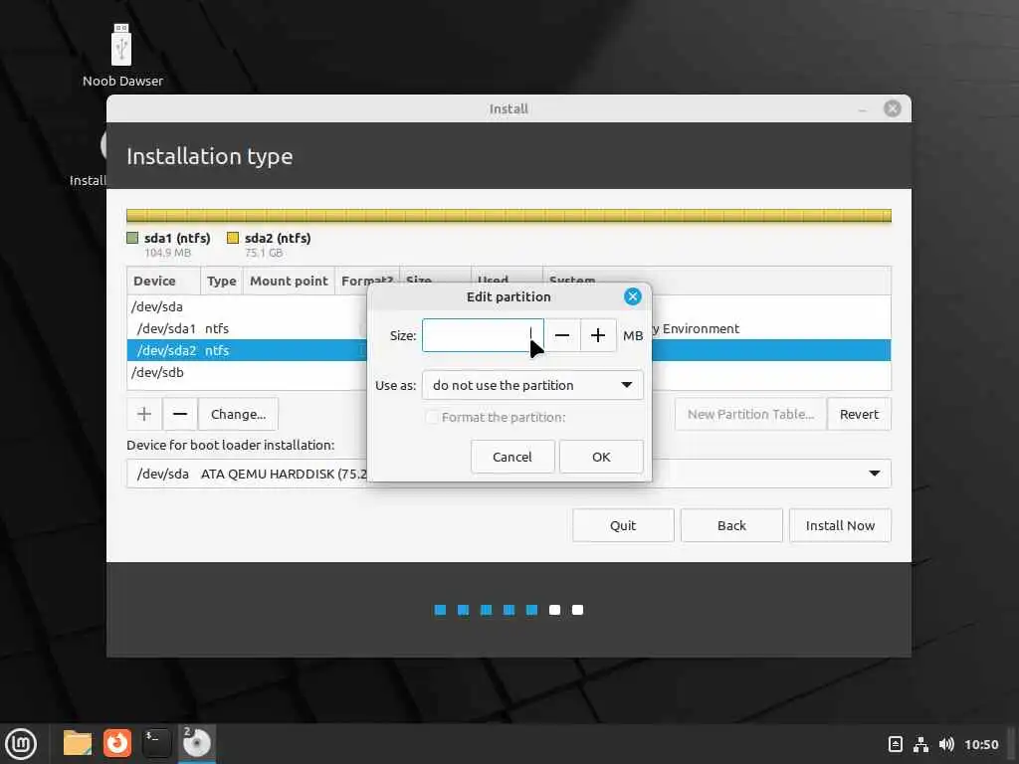Select the /dev/sda row
This screenshot has width=1019, height=764.
point(509,306)
